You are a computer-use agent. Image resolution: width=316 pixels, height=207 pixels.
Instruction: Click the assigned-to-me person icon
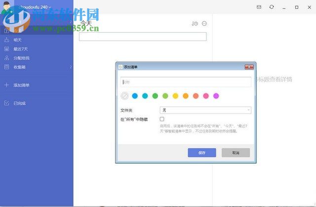pyautogui.click(x=6, y=58)
